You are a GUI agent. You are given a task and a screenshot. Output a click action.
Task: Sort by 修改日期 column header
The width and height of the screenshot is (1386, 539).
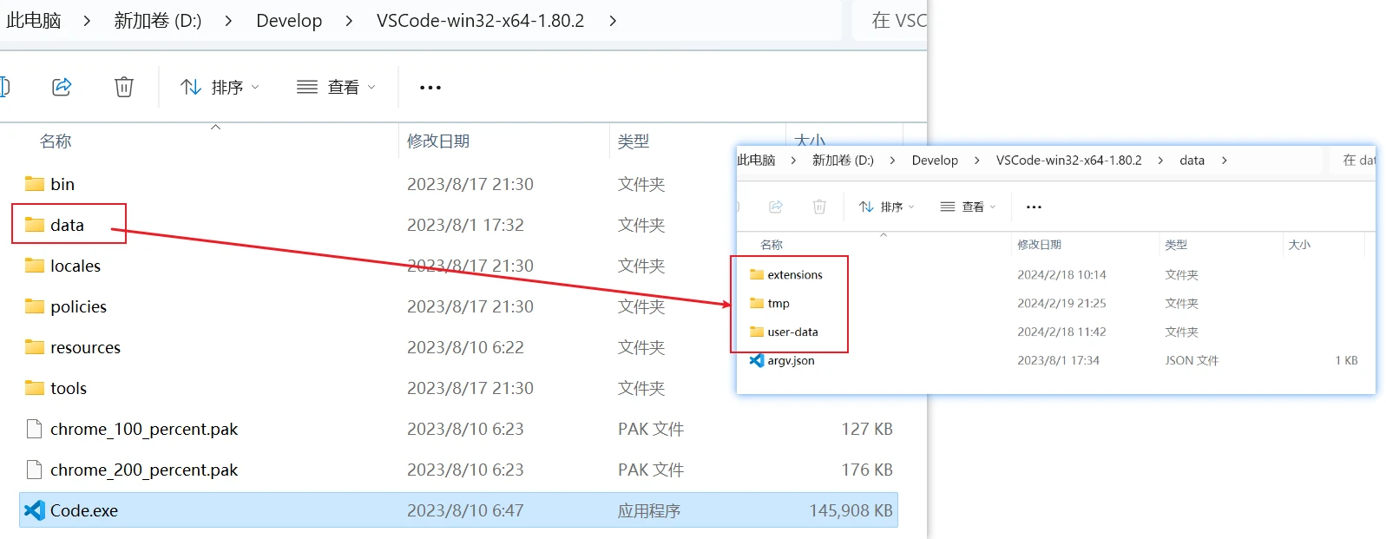(438, 141)
